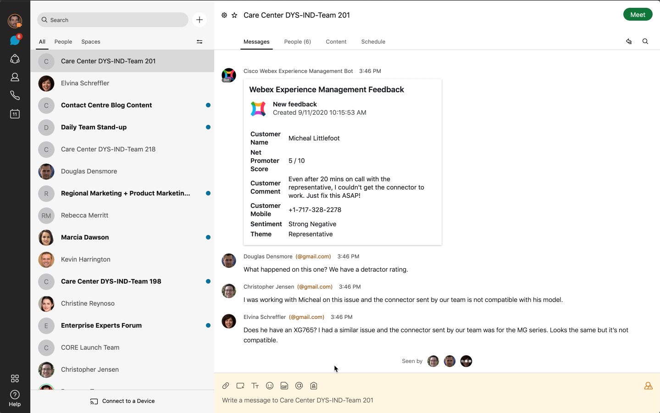Click the Search field
Image resolution: width=660 pixels, height=413 pixels.
113,20
